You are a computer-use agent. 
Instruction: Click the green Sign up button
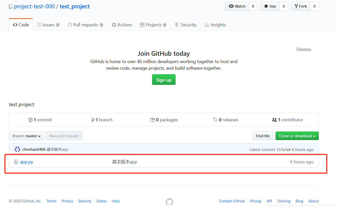(x=164, y=80)
